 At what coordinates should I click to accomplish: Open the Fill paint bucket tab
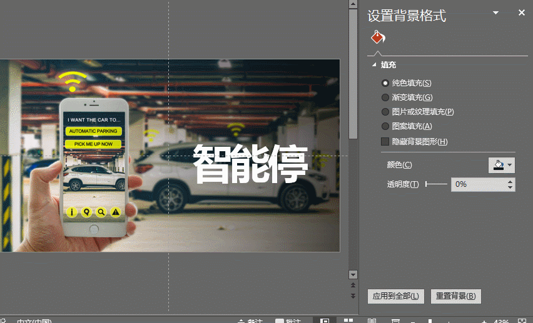coord(378,37)
